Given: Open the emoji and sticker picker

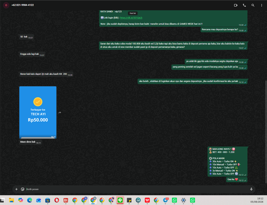Looking at the screenshot, I should (x=22, y=189).
